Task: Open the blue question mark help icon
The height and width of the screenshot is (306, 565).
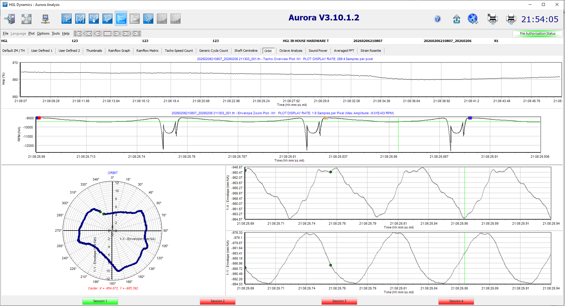Action: [437, 19]
